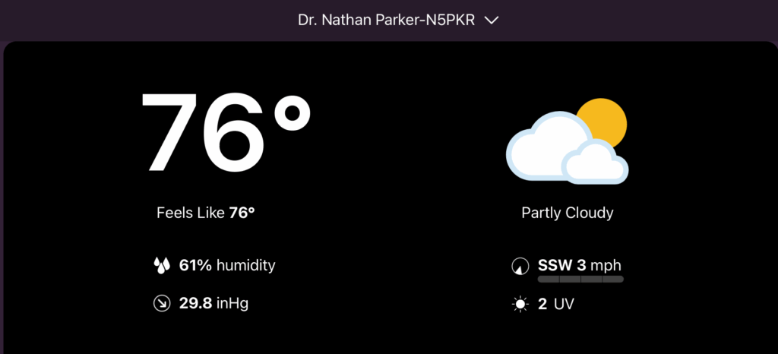Click the wind direction compass icon

point(520,267)
